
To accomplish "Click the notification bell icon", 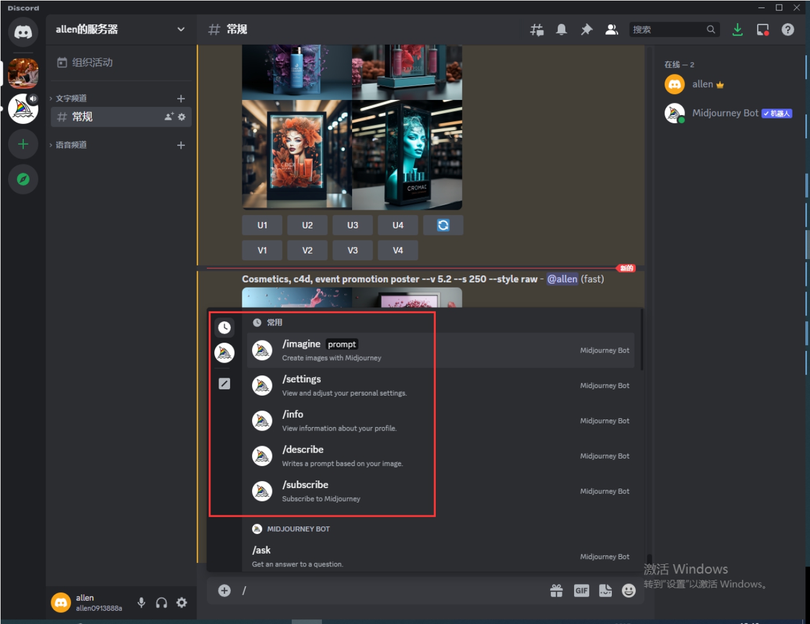I will (x=561, y=30).
